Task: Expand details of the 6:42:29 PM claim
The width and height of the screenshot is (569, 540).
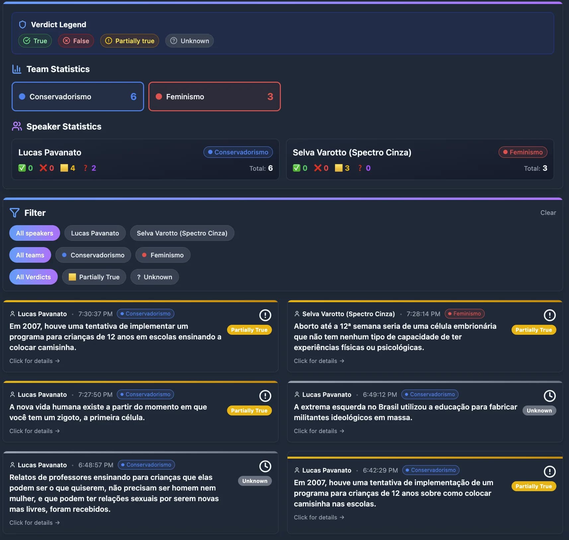Action: pos(319,517)
